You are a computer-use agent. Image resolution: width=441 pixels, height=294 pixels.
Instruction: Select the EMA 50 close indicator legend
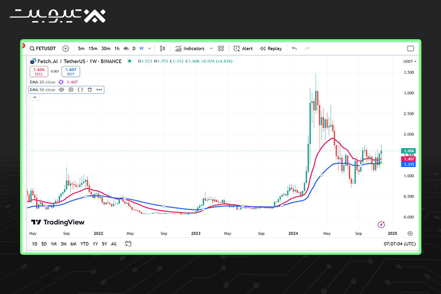click(x=43, y=90)
